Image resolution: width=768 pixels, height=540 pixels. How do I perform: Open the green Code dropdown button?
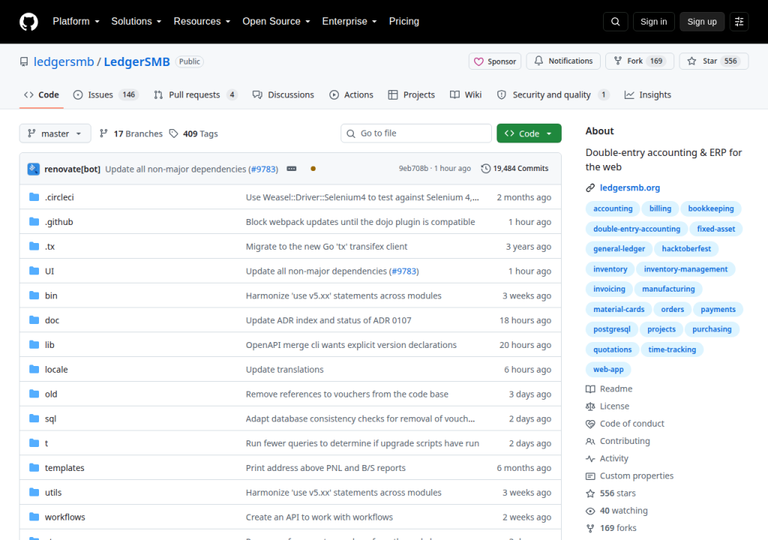529,133
